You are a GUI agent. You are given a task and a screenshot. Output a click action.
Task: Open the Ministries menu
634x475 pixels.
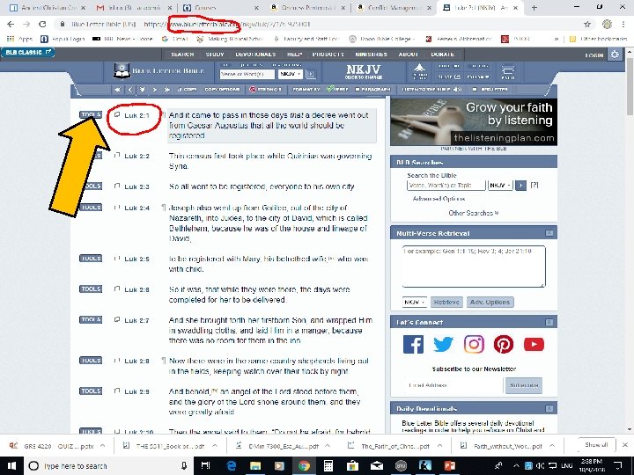click(x=372, y=55)
